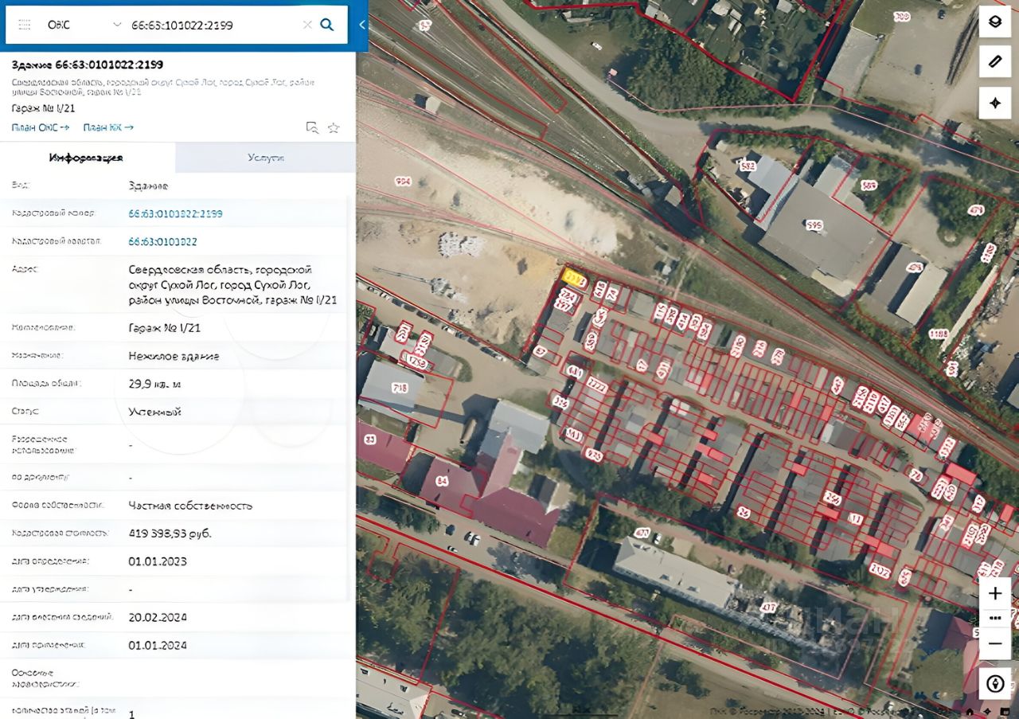Screen dimensions: 1019x719
Task: Select the Информация tab
Action: (x=86, y=158)
